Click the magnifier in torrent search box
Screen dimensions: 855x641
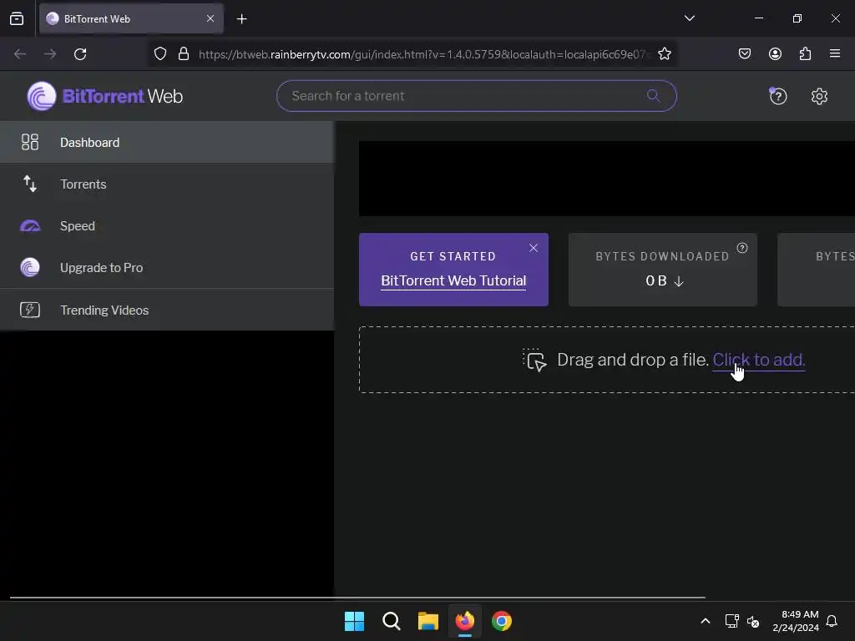(653, 96)
